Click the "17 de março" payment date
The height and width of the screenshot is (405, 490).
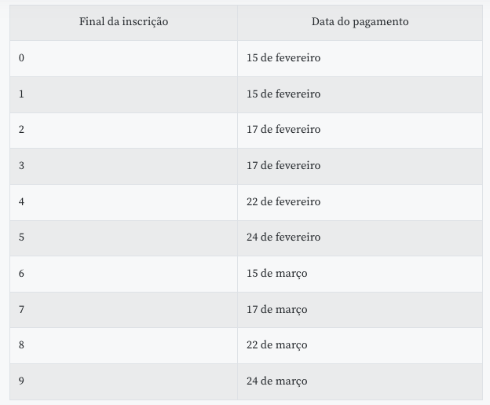click(x=276, y=310)
